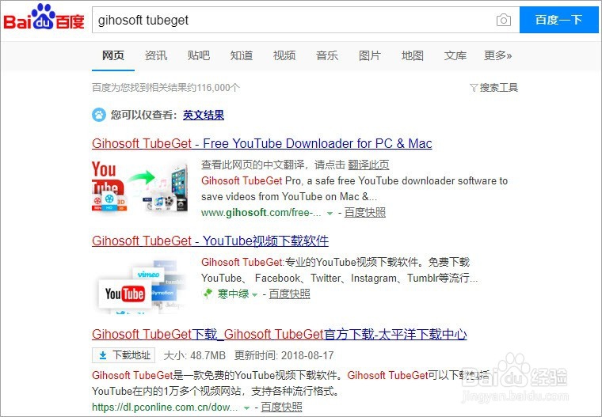Expand dropdown arrow after 寒中绿

point(254,295)
